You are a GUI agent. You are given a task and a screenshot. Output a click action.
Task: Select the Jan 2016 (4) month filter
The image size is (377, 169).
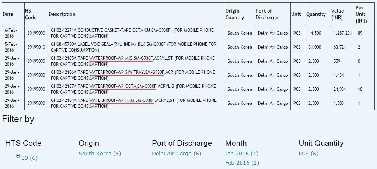pos(241,154)
